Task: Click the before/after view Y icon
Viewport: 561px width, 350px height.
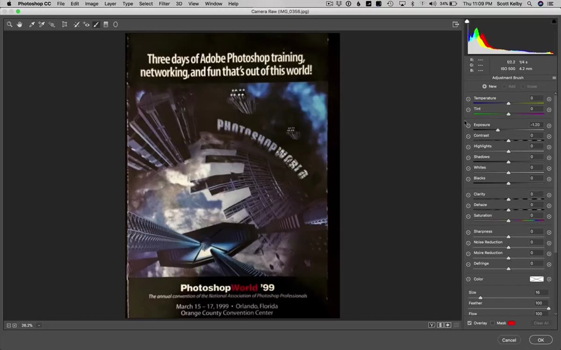Action: (432, 325)
